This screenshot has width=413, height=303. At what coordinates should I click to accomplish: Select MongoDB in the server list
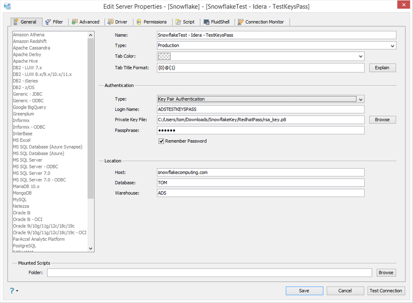coord(22,193)
